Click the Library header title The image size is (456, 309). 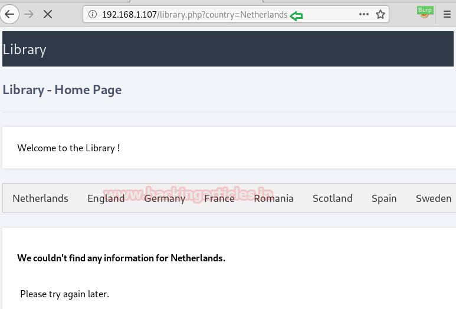(24, 49)
